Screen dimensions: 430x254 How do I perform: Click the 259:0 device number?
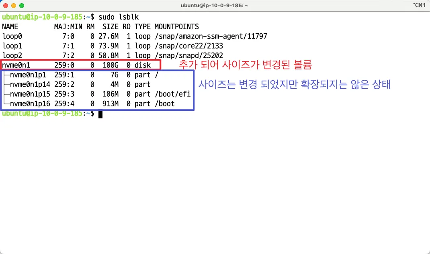point(64,65)
